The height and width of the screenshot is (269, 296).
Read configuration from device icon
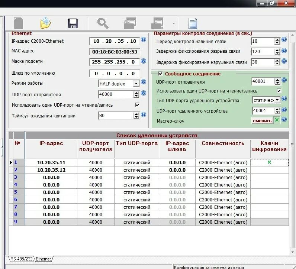130,23
